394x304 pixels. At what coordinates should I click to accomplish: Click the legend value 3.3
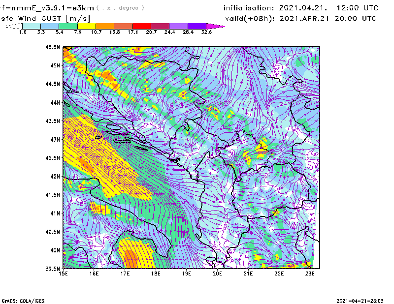41,32
